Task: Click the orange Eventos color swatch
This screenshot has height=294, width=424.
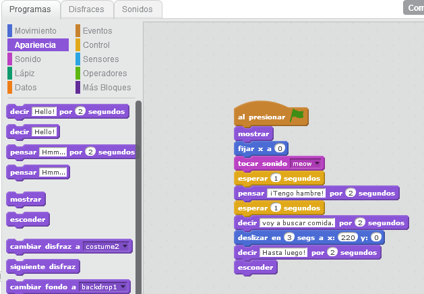Action: coord(78,31)
